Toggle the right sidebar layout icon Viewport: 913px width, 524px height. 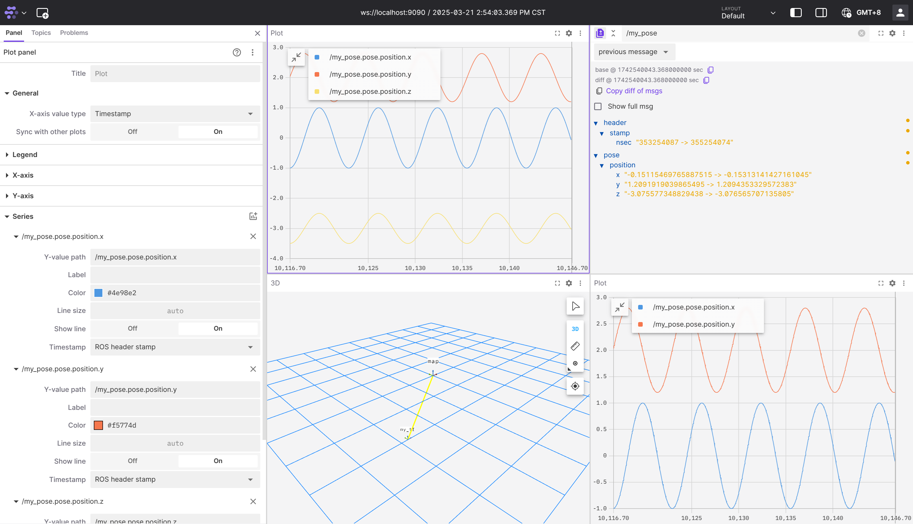point(821,13)
